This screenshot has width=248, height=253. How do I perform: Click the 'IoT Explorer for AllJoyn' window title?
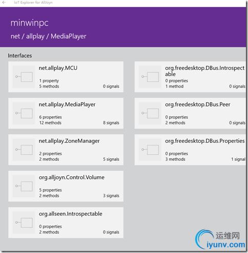(x=33, y=3)
